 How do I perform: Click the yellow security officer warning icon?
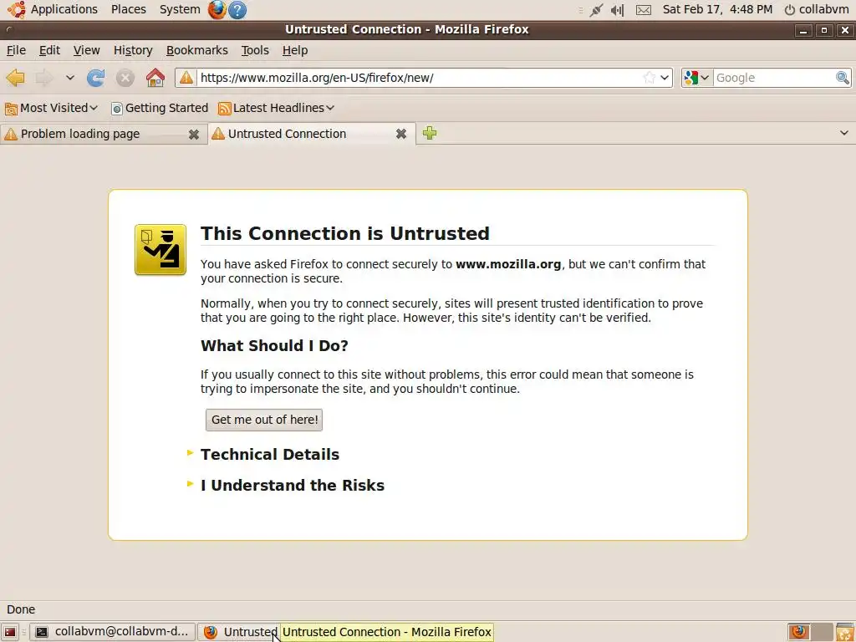coord(160,249)
